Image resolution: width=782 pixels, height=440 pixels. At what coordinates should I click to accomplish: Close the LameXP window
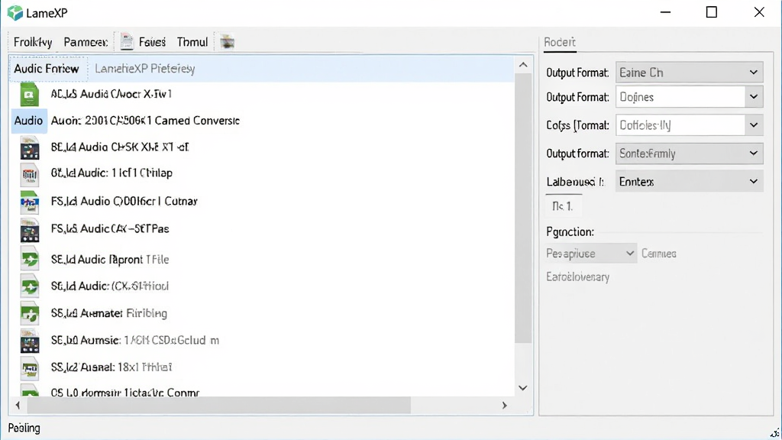point(759,12)
